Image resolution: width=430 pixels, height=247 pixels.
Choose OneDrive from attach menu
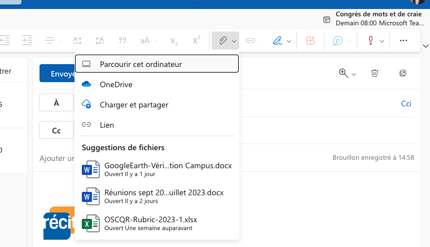[156, 84]
